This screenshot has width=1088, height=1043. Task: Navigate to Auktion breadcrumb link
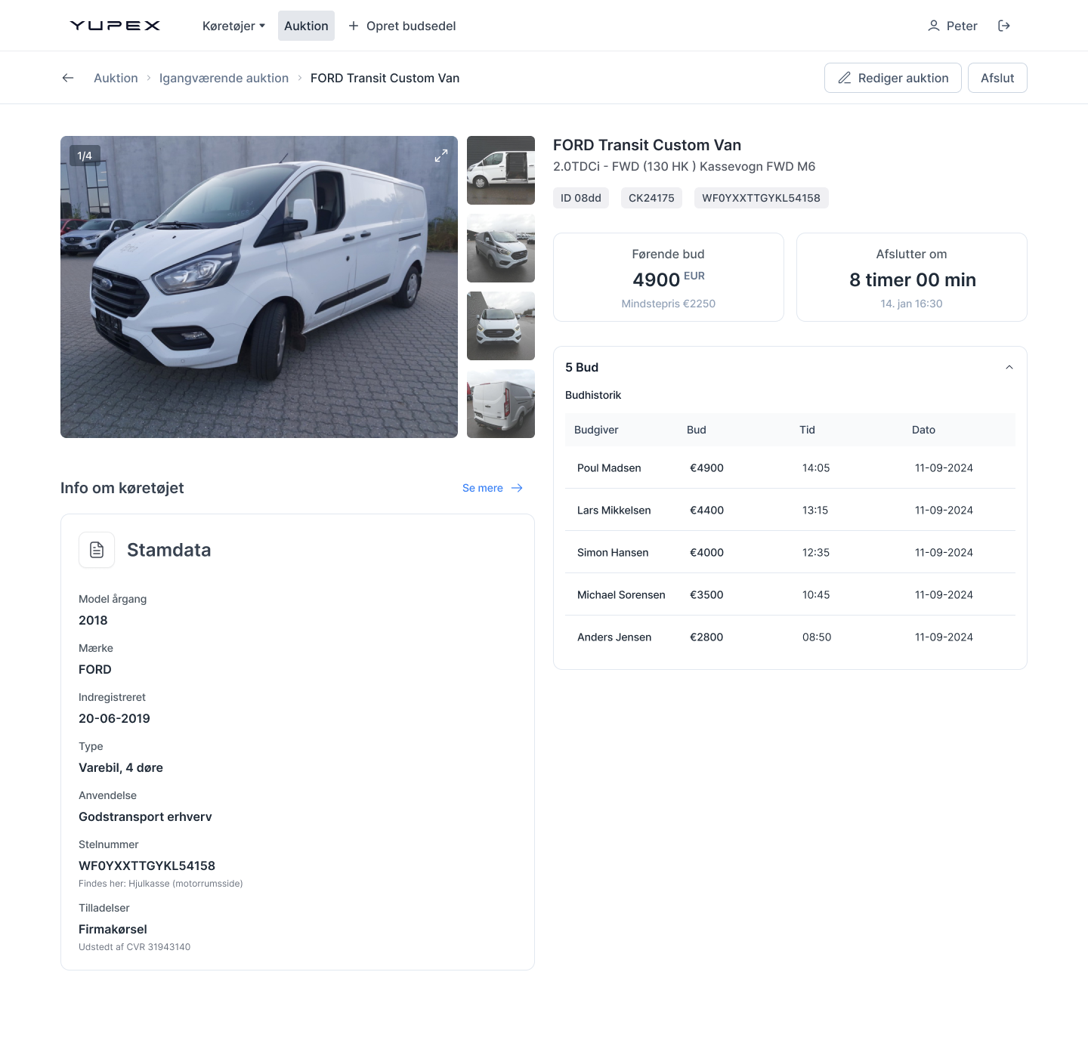116,78
